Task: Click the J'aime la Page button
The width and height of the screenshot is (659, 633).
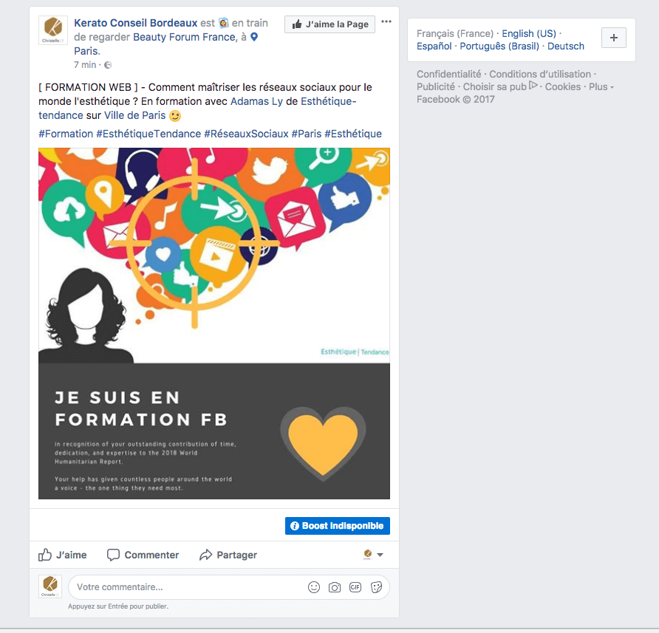Action: (330, 24)
